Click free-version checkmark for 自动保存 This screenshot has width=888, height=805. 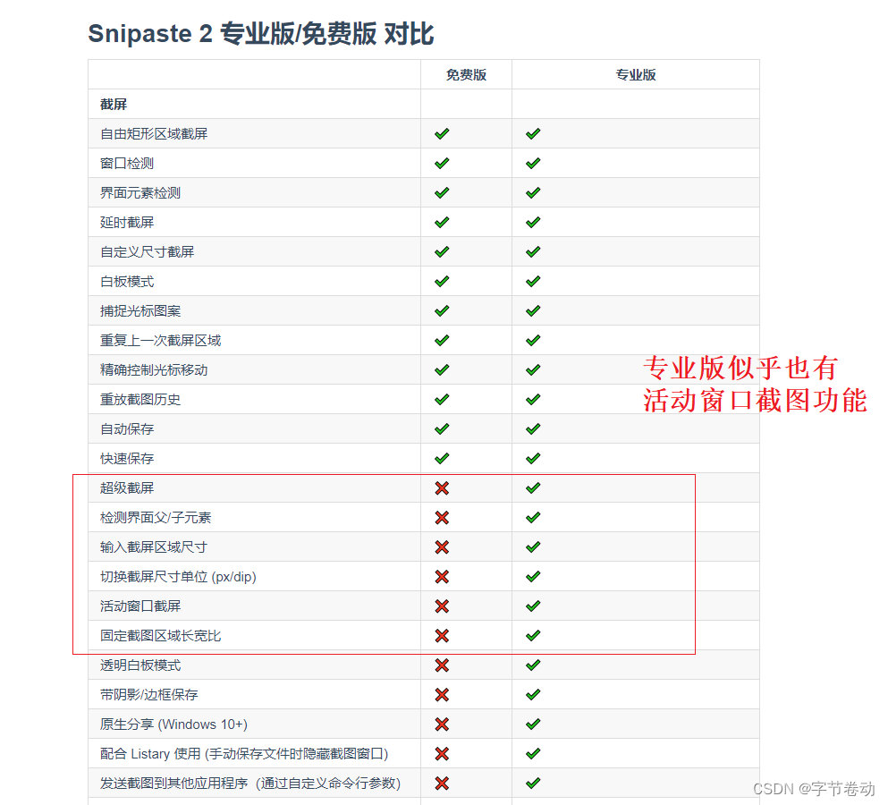point(442,428)
